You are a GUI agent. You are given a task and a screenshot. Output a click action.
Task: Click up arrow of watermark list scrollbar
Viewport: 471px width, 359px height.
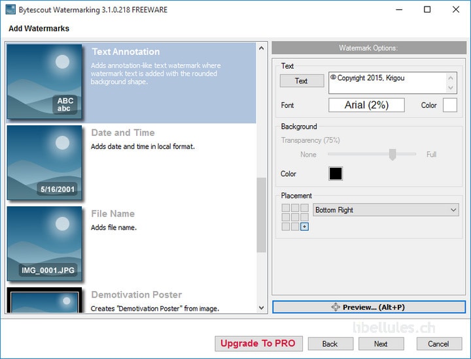tap(261, 48)
